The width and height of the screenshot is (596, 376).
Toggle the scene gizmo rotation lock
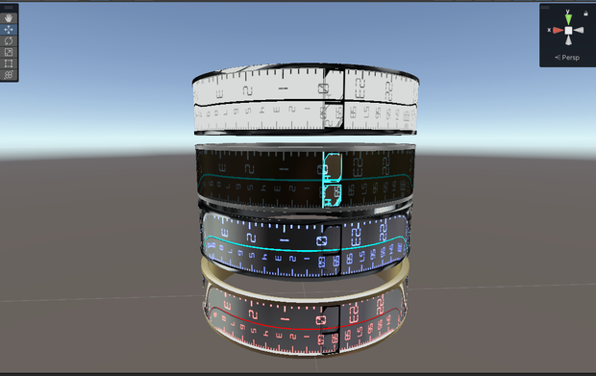[585, 13]
